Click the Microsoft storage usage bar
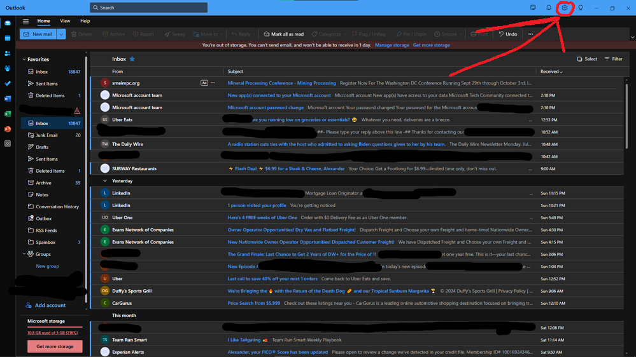 [55, 327]
